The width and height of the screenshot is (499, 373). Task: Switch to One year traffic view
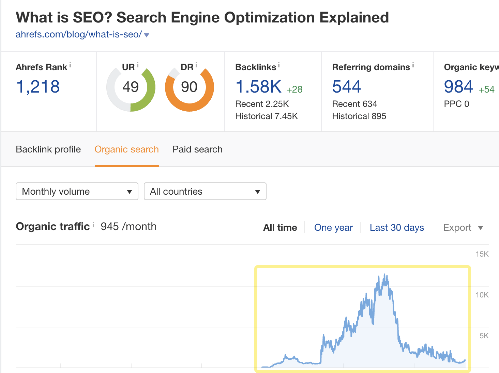pos(333,227)
